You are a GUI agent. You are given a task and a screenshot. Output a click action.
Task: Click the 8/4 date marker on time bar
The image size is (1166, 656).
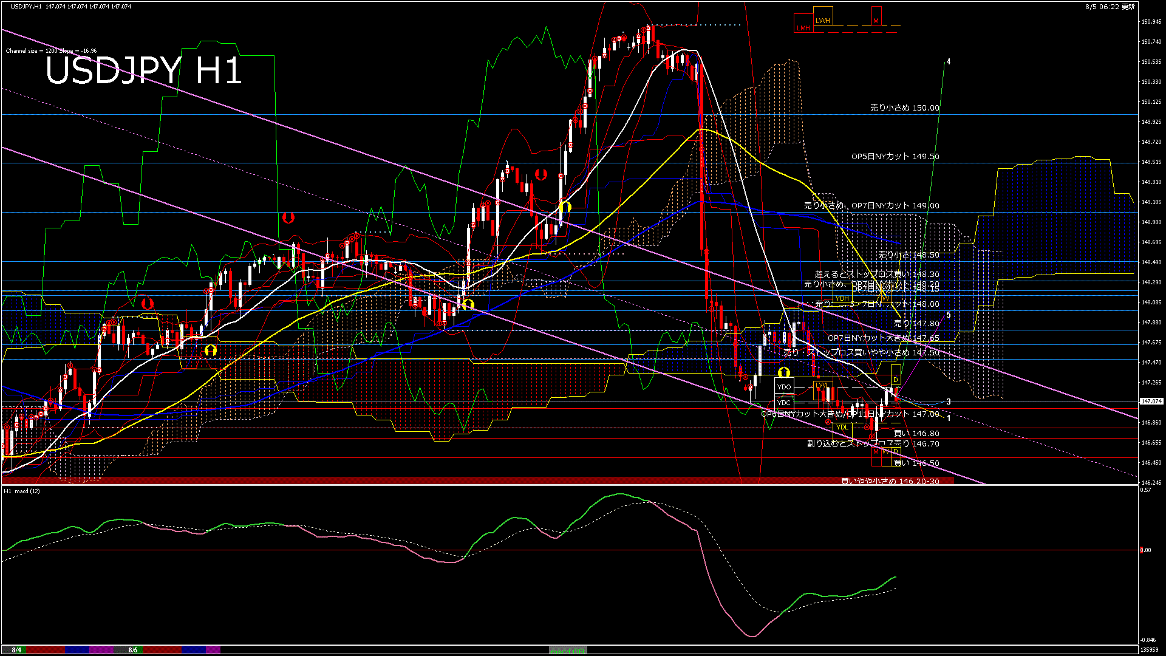click(x=16, y=650)
